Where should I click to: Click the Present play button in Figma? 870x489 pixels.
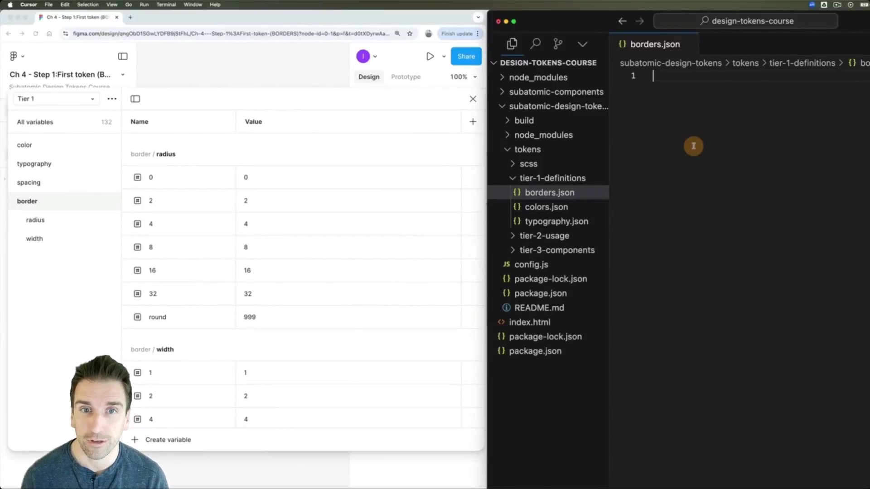coord(430,56)
